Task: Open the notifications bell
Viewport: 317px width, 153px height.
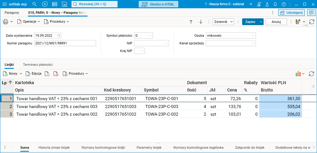Action: (x=275, y=4)
